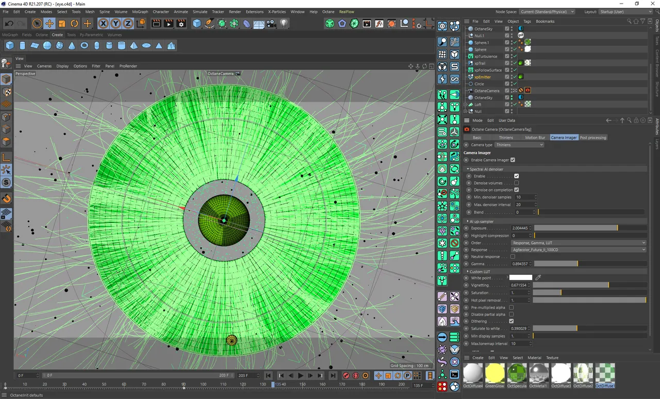Add a Cone from Create shelf
The image size is (660, 399).
[x=72, y=46]
